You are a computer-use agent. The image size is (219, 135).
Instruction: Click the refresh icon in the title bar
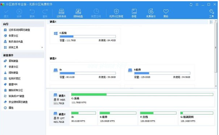click(x=192, y=4)
